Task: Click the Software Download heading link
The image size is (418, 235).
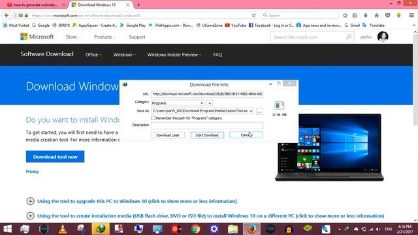Action: [x=47, y=54]
